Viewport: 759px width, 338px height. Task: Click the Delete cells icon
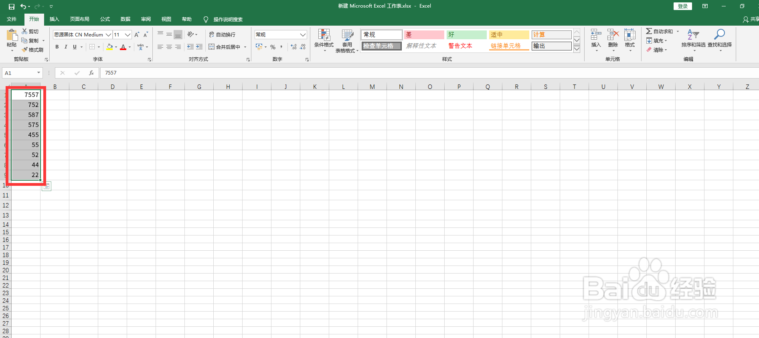coord(613,35)
